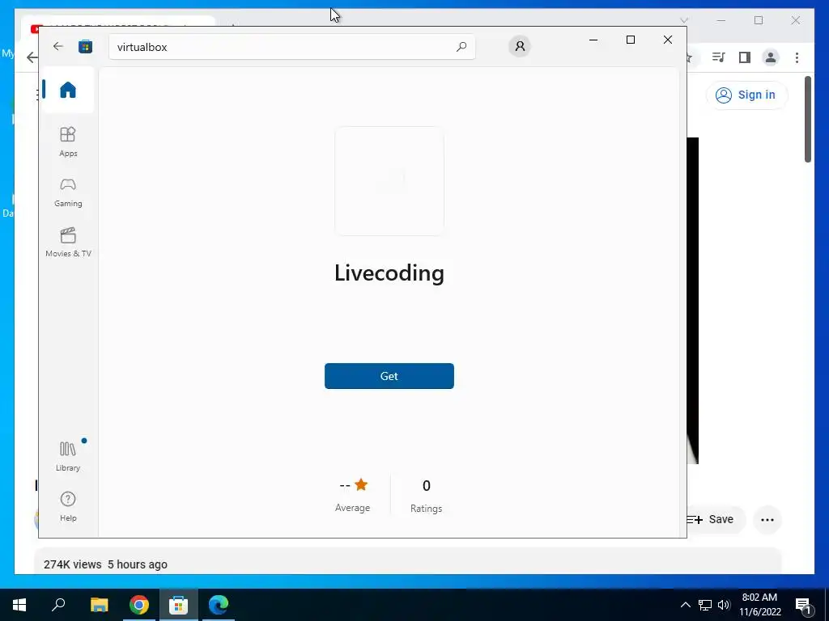Click Chrome back arrow behind the Store
Viewport: 829px width, 621px height.
click(x=32, y=57)
